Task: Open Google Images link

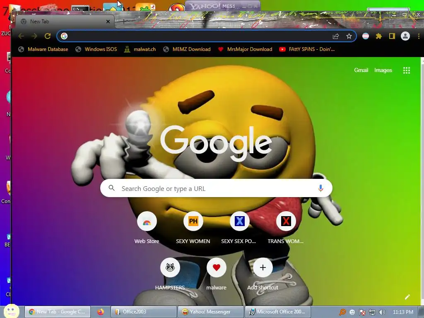Action: point(383,70)
